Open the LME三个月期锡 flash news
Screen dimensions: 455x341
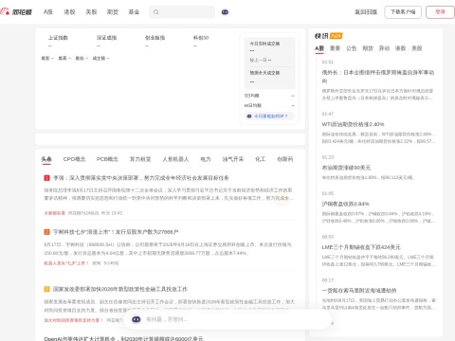pyautogui.click(x=361, y=247)
